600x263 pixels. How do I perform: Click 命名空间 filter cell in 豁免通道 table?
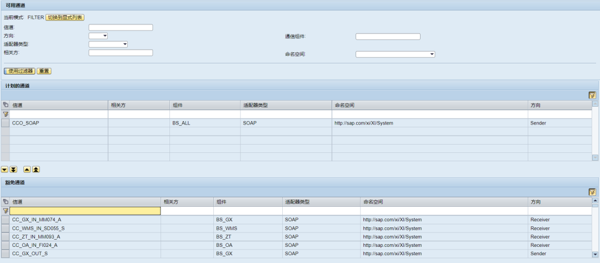click(x=444, y=211)
